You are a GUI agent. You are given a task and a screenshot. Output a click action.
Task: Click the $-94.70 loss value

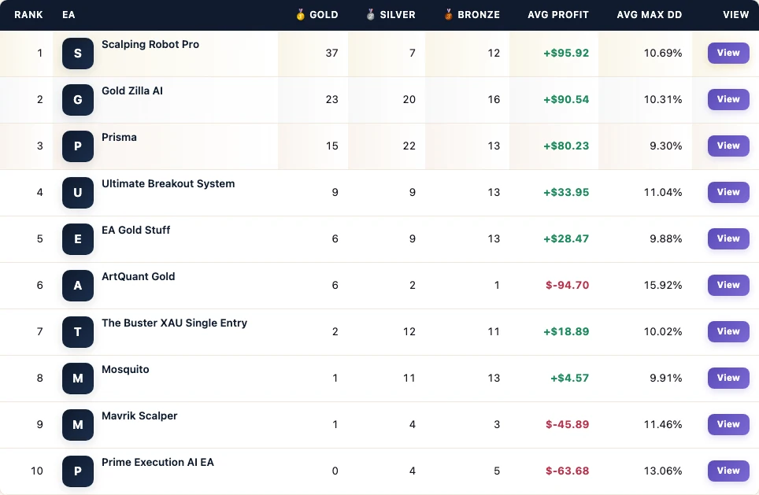568,286
